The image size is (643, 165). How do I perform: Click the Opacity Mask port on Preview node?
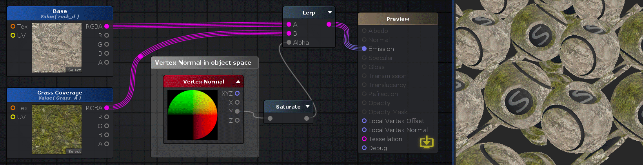(364, 112)
